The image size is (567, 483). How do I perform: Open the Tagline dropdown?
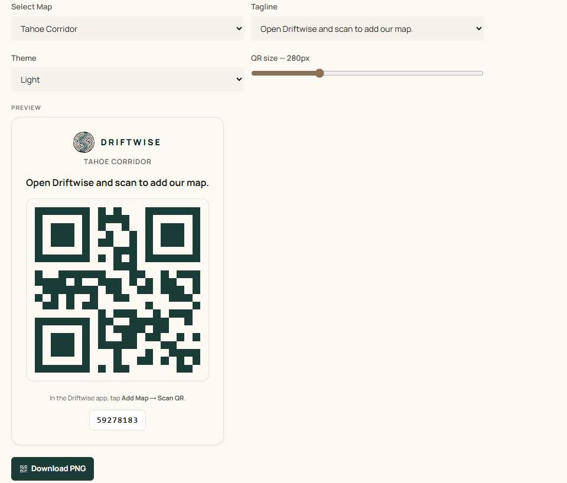pos(367,29)
